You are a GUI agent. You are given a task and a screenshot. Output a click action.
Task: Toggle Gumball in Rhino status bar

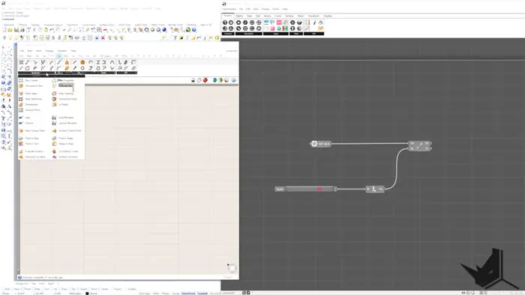click(202, 294)
